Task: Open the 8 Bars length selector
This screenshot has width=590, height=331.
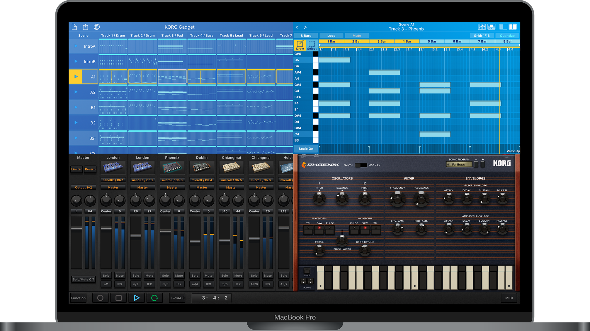Action: tap(306, 36)
